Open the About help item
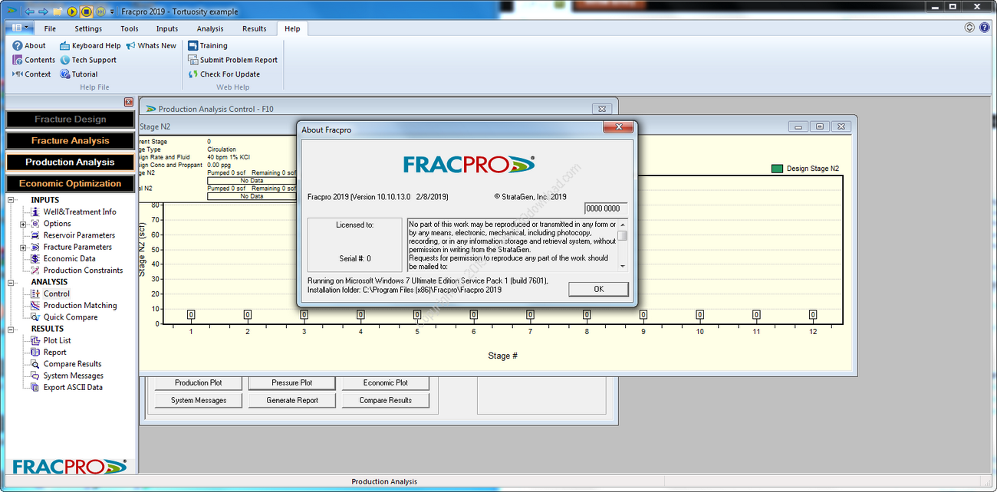 click(29, 45)
